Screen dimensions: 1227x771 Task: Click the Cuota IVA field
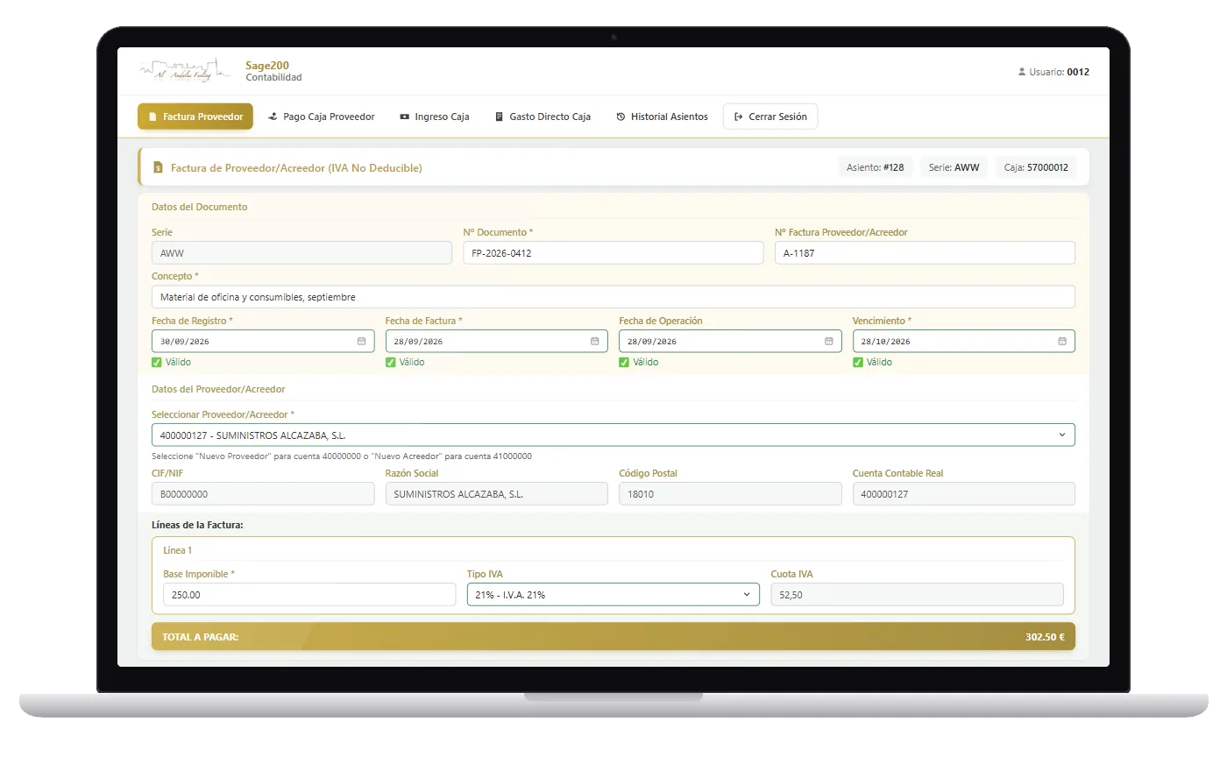(x=917, y=594)
